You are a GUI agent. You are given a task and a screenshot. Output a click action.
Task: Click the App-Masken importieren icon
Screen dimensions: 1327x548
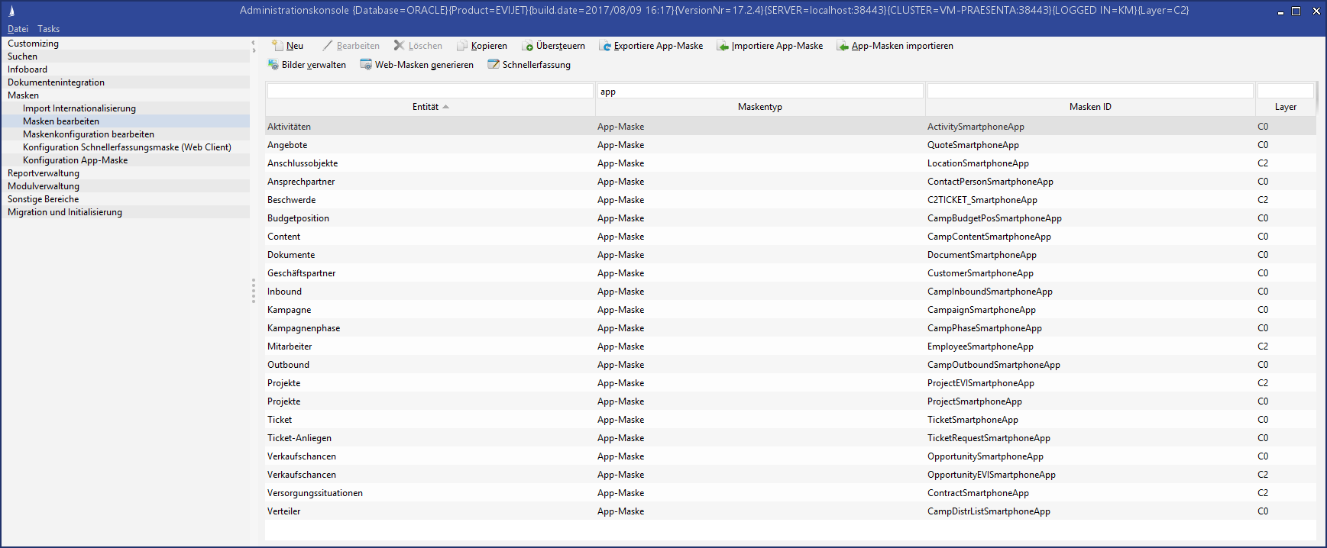(843, 46)
